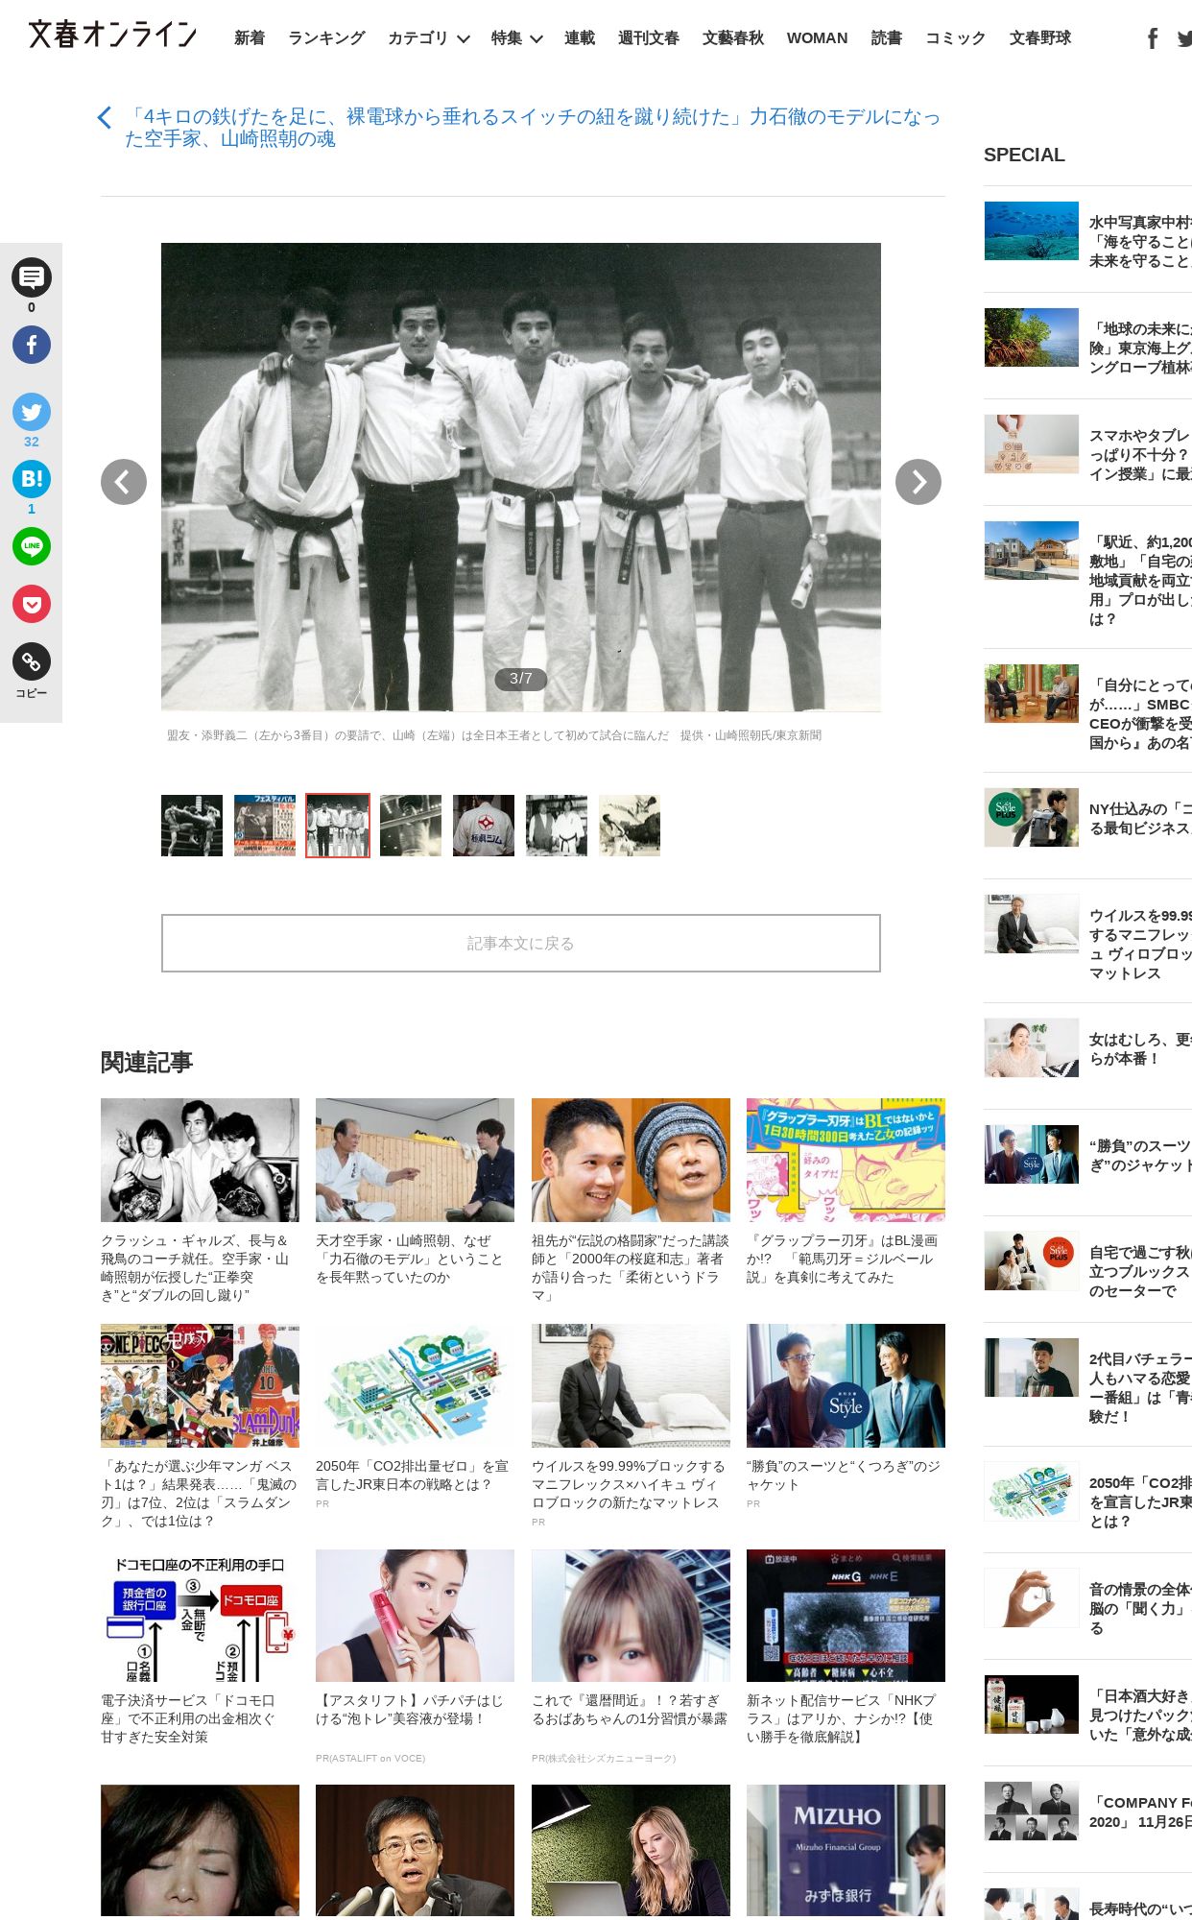This screenshot has height=1920, width=1192.
Task: Open the 連載 menu item
Action: [x=580, y=38]
